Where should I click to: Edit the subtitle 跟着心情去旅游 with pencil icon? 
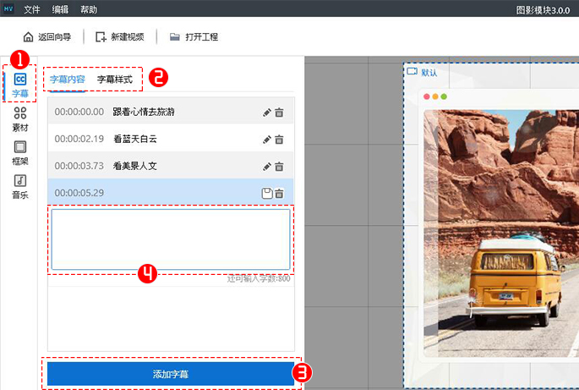coord(267,112)
